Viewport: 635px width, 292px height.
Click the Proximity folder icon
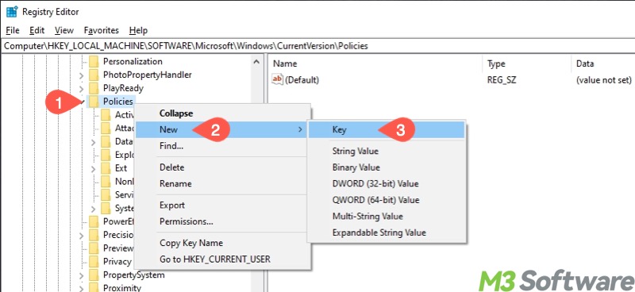click(94, 288)
